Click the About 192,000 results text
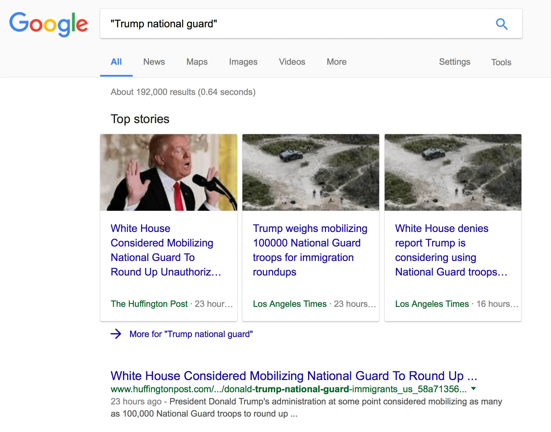 [x=183, y=92]
